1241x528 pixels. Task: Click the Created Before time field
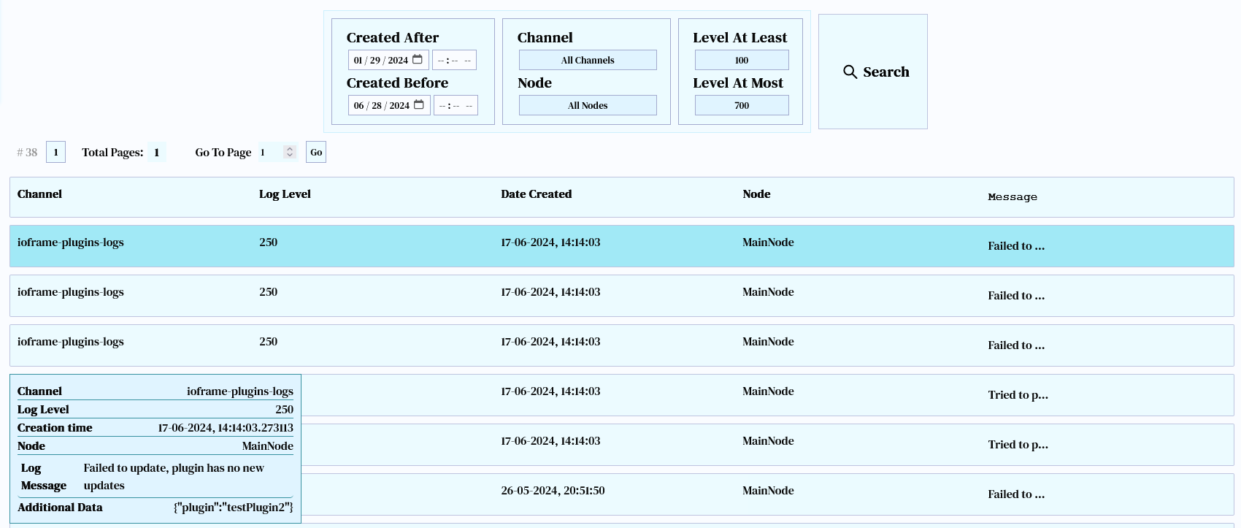[456, 105]
